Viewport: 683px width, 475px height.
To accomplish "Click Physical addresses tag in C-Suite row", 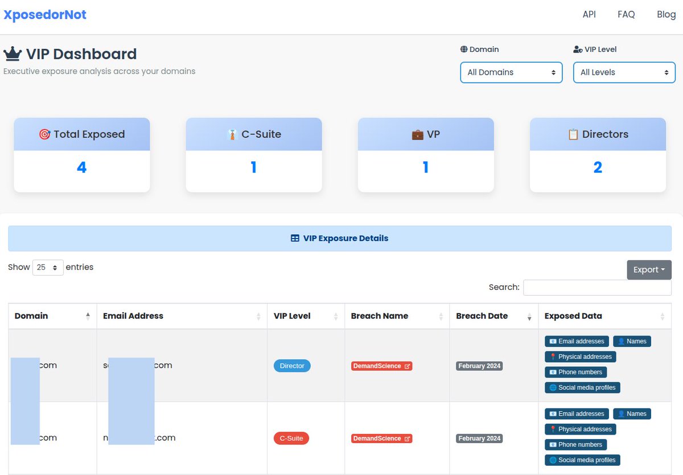I will click(581, 429).
